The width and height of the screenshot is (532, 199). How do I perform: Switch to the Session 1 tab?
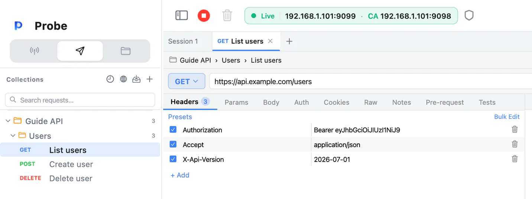183,41
